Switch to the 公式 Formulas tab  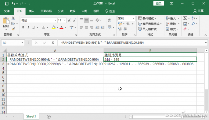coord(61,11)
